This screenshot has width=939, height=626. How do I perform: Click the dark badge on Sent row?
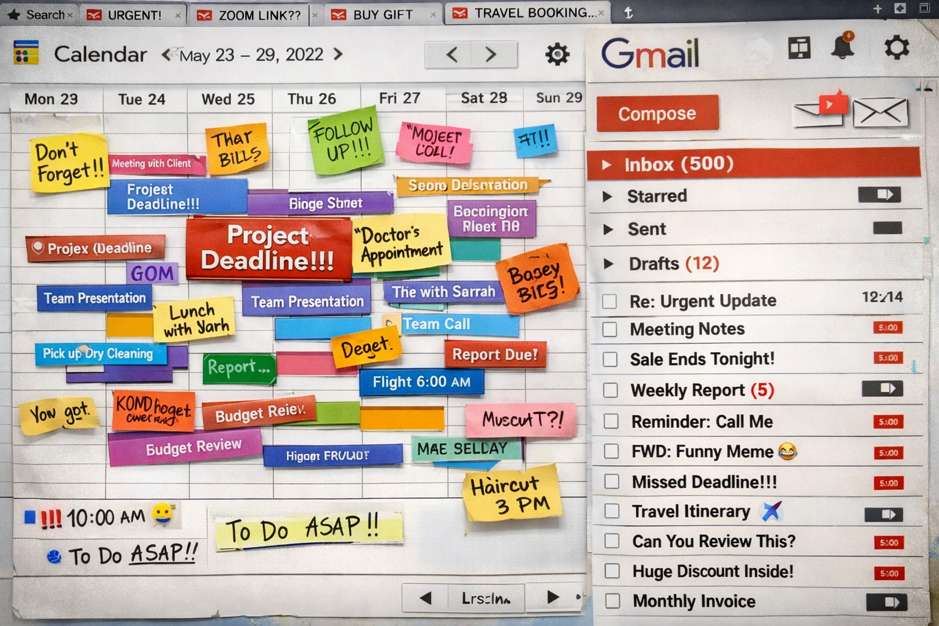click(888, 228)
